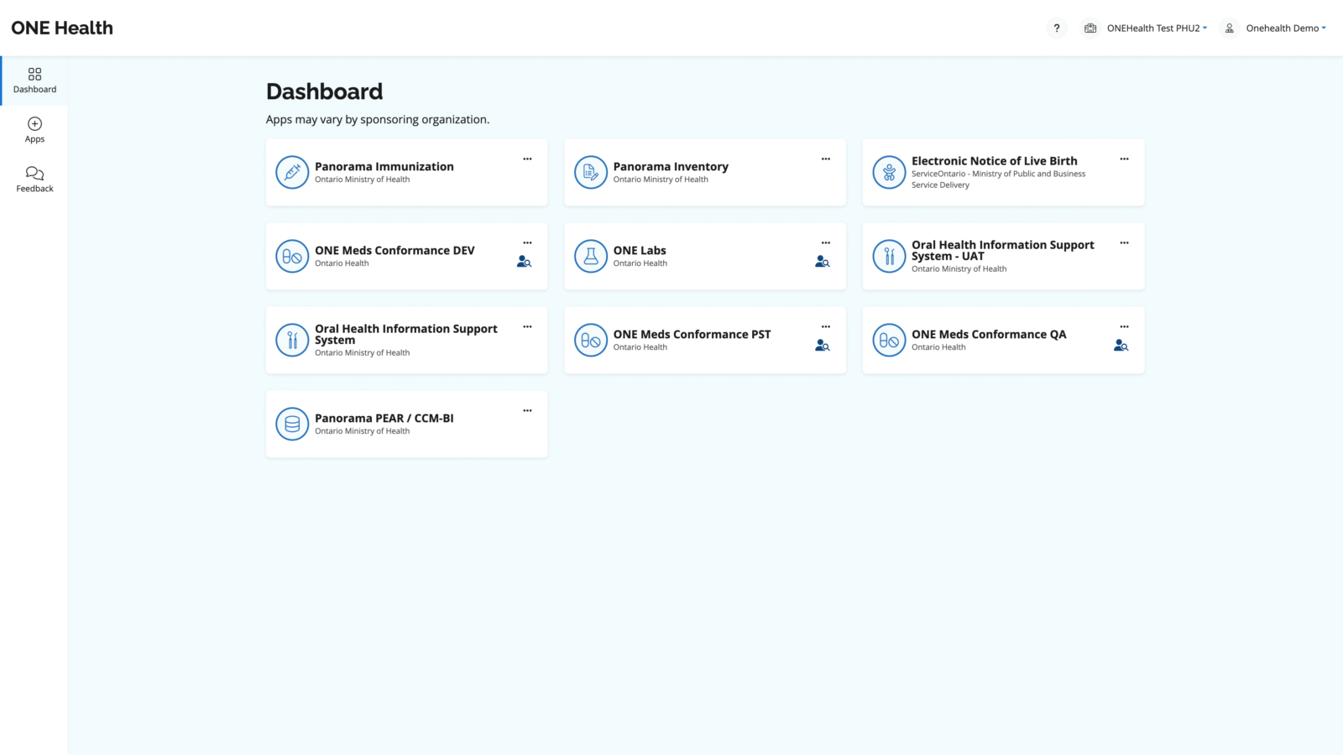Open Panorama Inventory more options menu
The image size is (1343, 755).
[826, 159]
